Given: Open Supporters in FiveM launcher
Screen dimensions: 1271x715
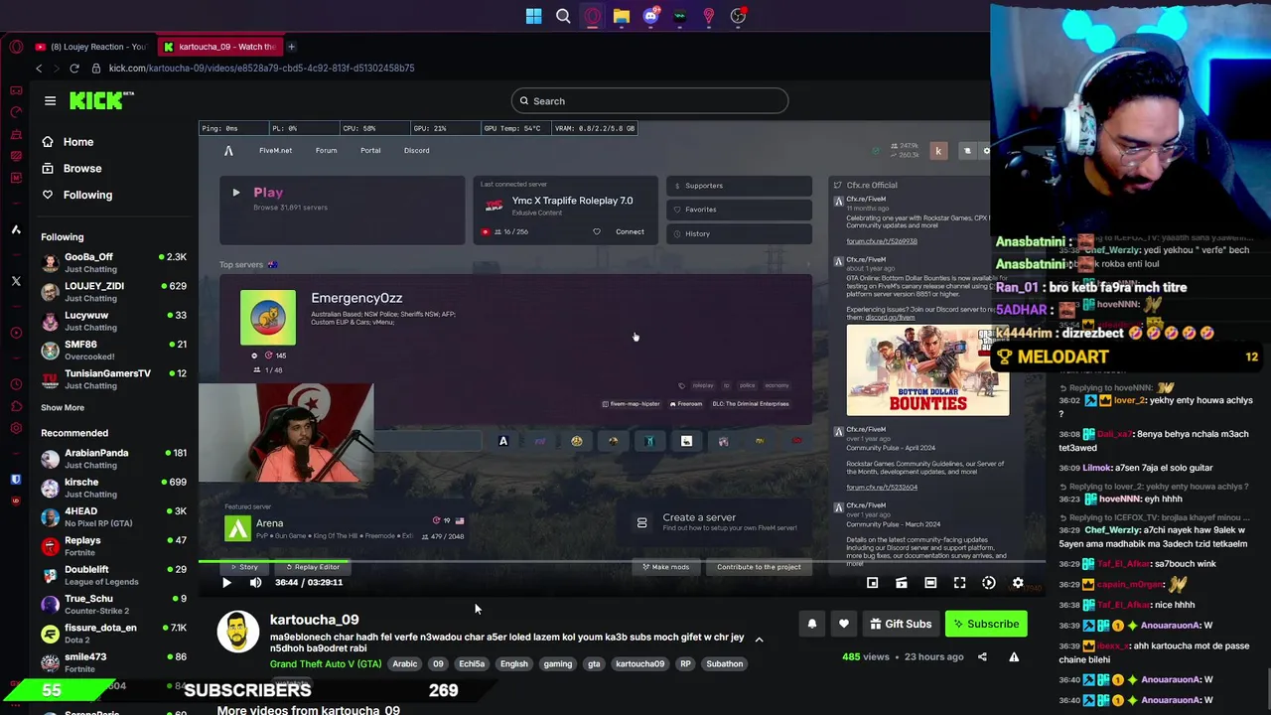Looking at the screenshot, I should pos(739,186).
